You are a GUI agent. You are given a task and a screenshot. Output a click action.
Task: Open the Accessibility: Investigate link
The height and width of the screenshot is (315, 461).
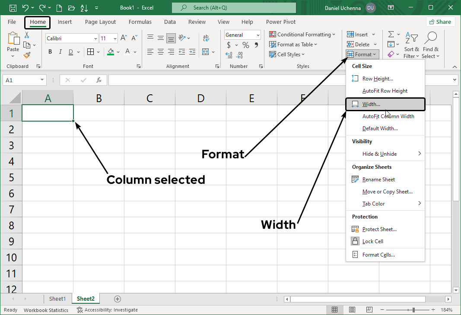(107, 309)
